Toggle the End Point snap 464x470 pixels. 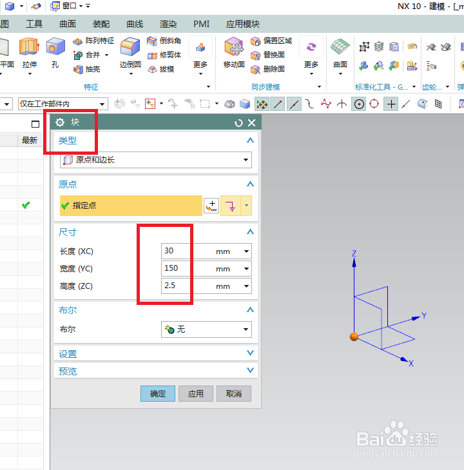click(x=278, y=104)
